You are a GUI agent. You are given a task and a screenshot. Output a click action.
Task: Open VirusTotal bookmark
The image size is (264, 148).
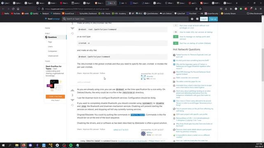[191, 14]
